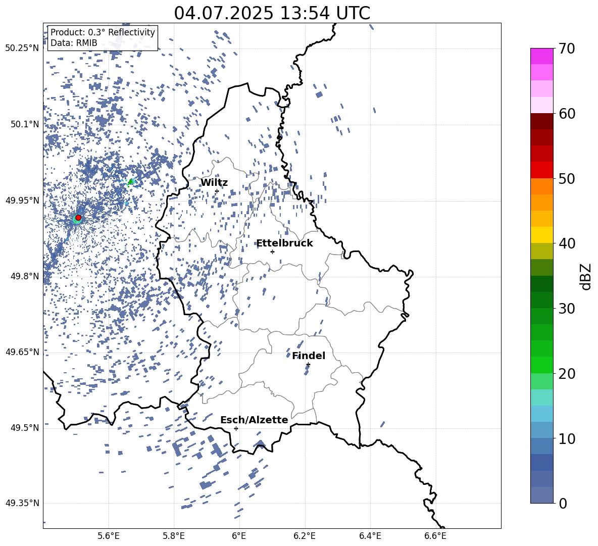Click the dark maroon colorbar swatch below 60
The image size is (598, 546).
point(541,121)
